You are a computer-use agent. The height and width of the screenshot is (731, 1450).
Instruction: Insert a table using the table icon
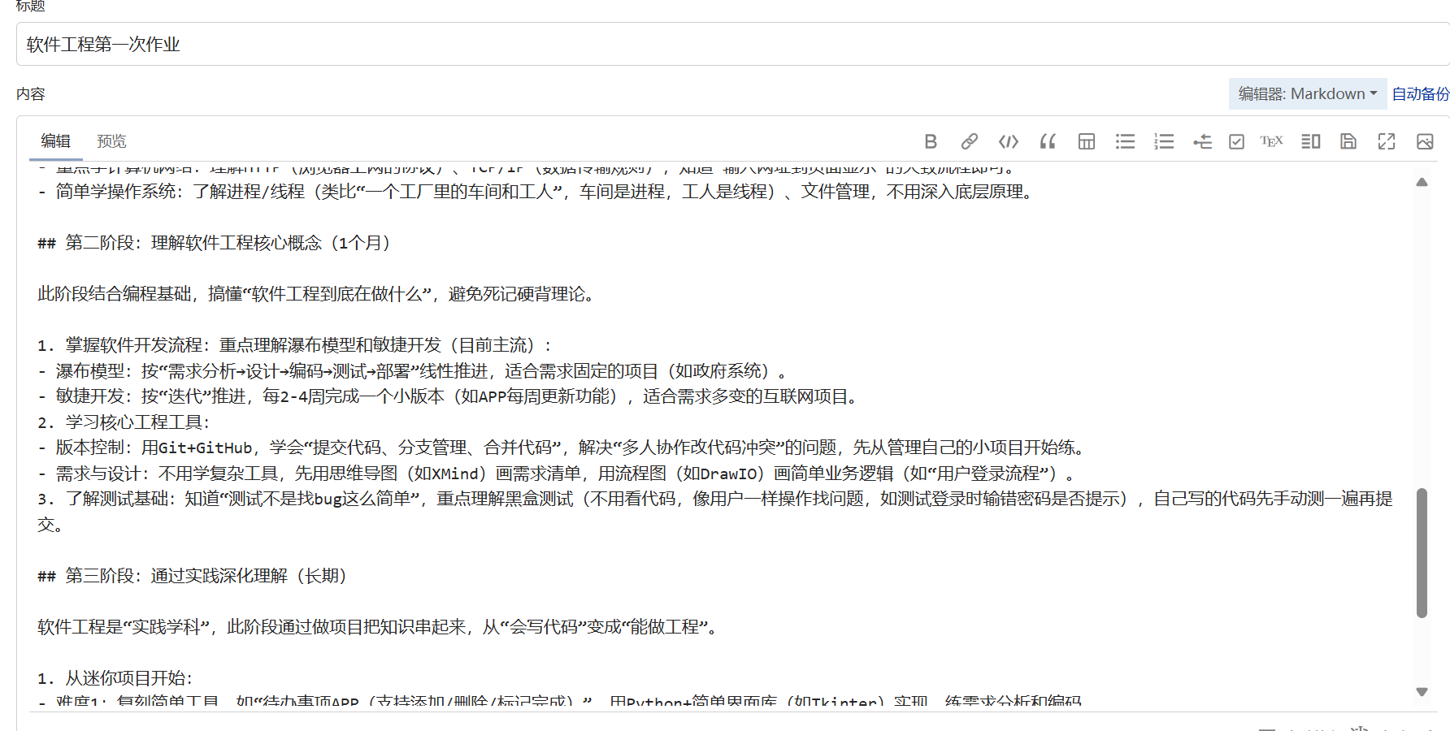[x=1087, y=141]
